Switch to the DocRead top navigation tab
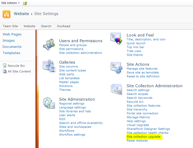Screen dimensions: 193x148 click(x=63, y=26)
